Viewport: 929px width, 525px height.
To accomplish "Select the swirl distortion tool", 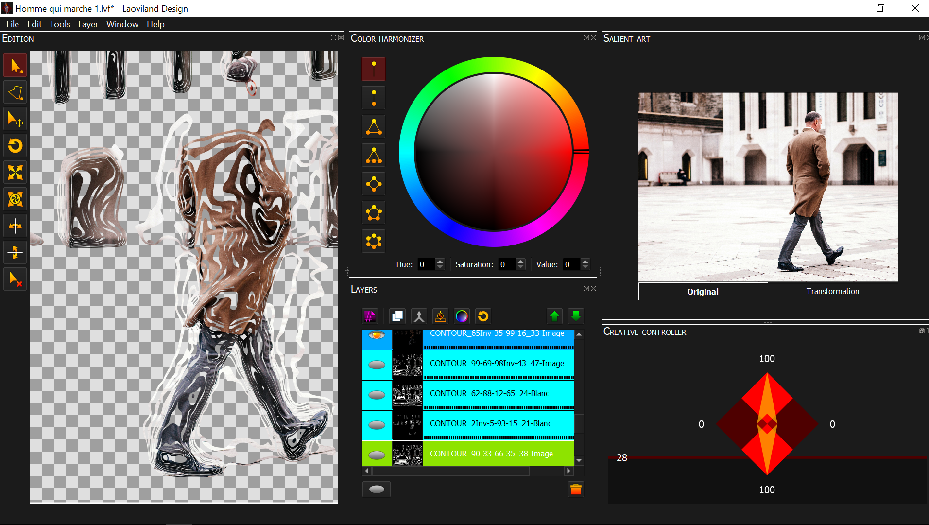I will click(x=15, y=199).
